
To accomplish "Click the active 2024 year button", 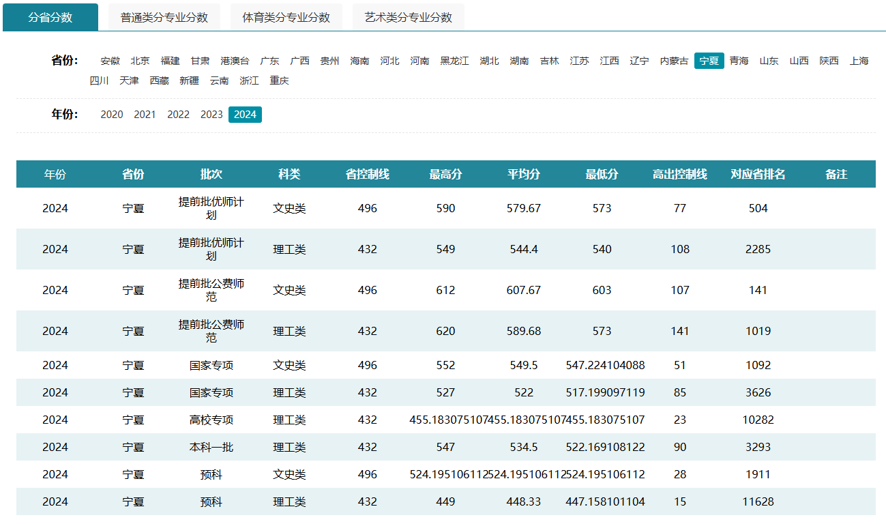I will (x=245, y=115).
